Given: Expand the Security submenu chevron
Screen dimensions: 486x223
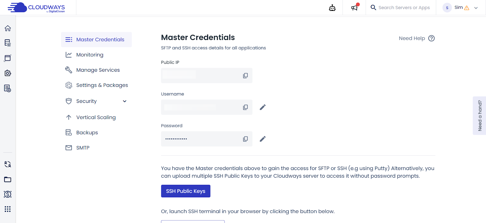Looking at the screenshot, I should click(125, 101).
